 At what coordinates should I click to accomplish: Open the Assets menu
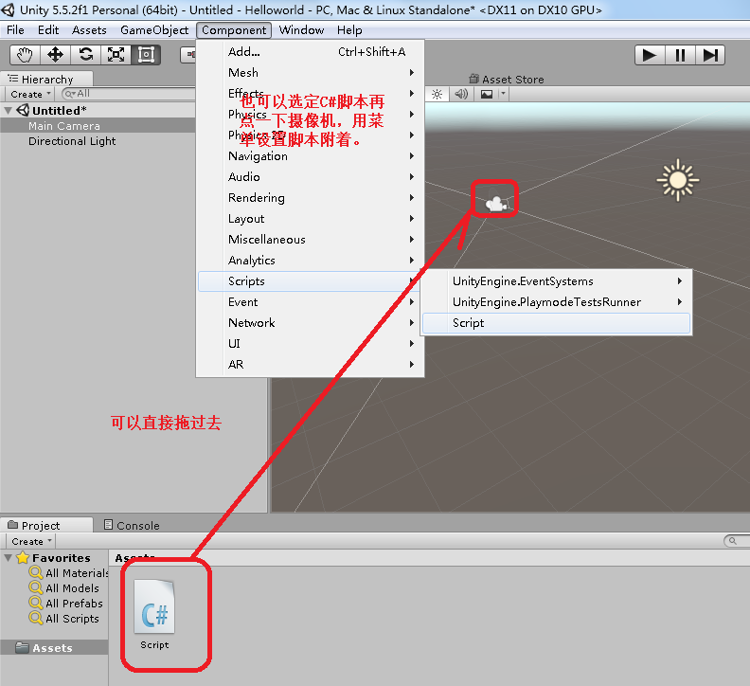[89, 30]
